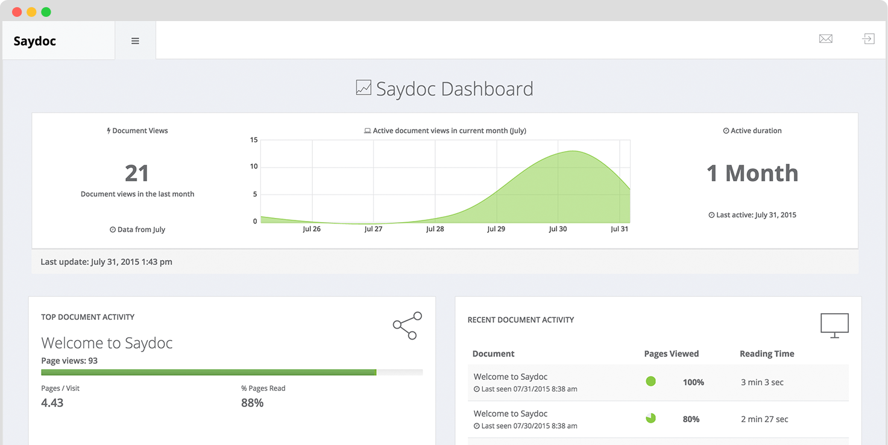
Task: Click the Jul 28 axis label
Action: point(435,229)
